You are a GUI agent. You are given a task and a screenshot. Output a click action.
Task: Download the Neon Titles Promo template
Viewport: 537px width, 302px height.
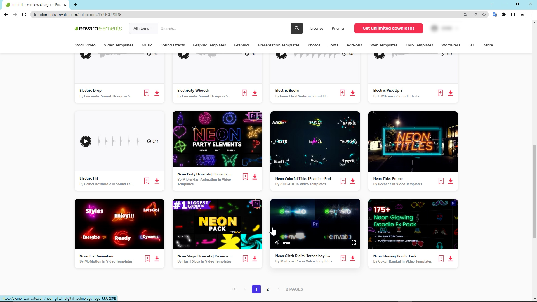coord(451,181)
